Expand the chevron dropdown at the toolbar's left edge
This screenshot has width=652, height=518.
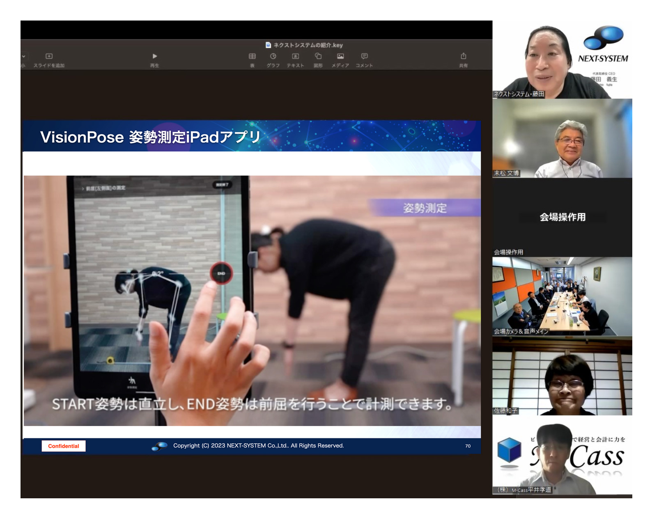pos(24,56)
